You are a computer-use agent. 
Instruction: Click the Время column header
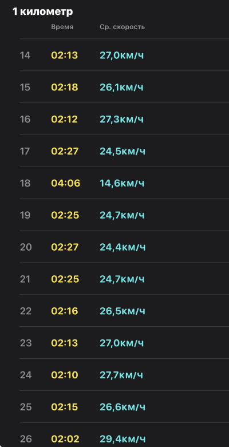pyautogui.click(x=62, y=27)
